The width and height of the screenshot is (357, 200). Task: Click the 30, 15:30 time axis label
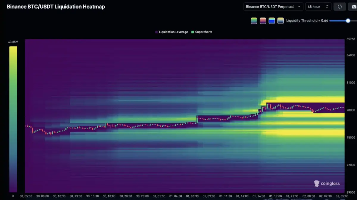[x=92, y=196]
